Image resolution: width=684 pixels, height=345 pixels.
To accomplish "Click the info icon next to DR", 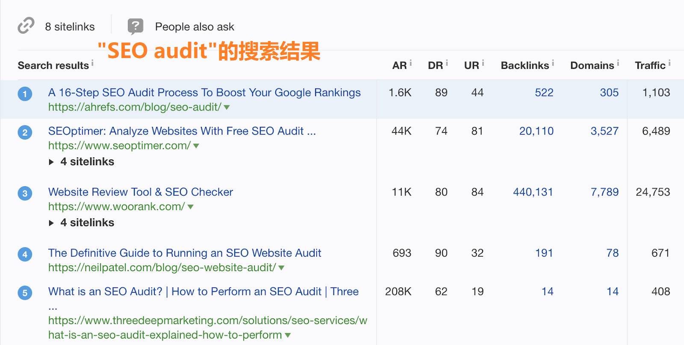I will 447,63.
